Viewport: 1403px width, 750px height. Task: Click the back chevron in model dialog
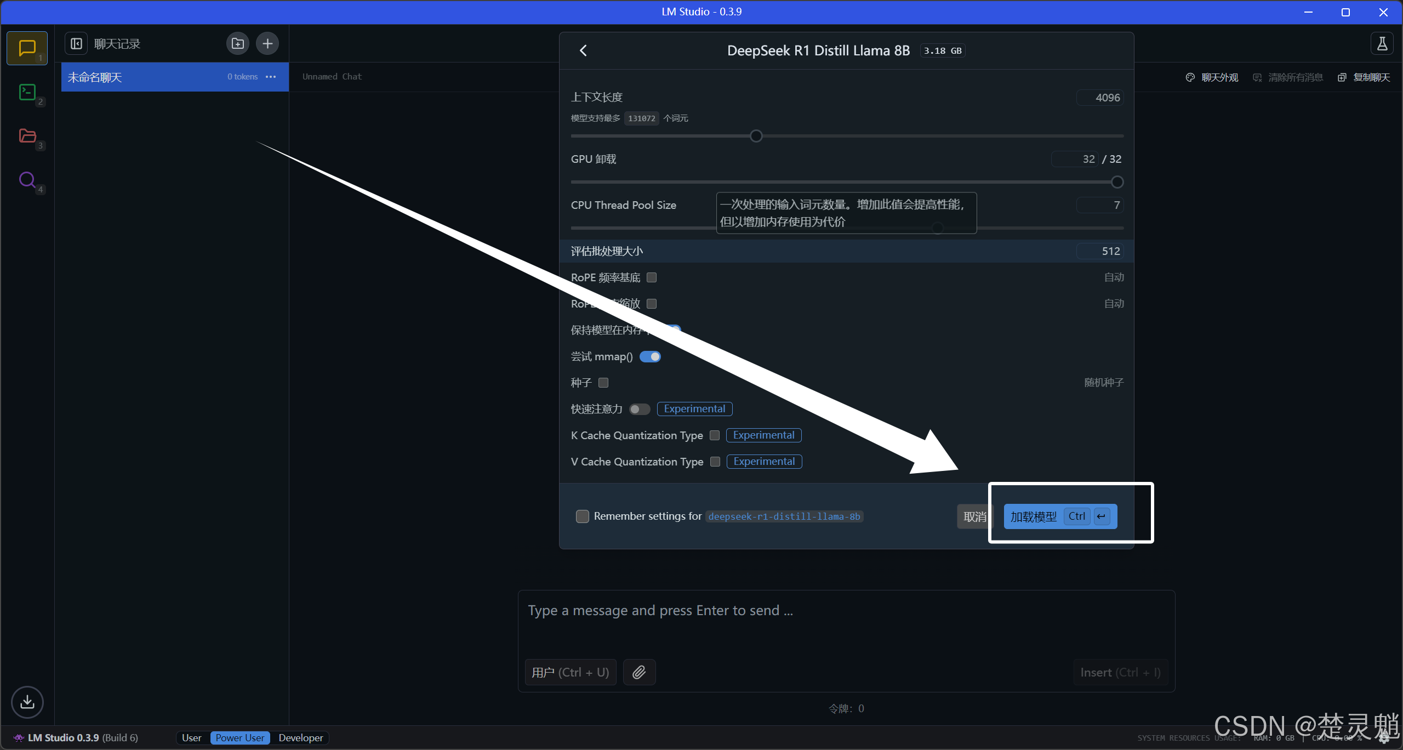coord(583,50)
